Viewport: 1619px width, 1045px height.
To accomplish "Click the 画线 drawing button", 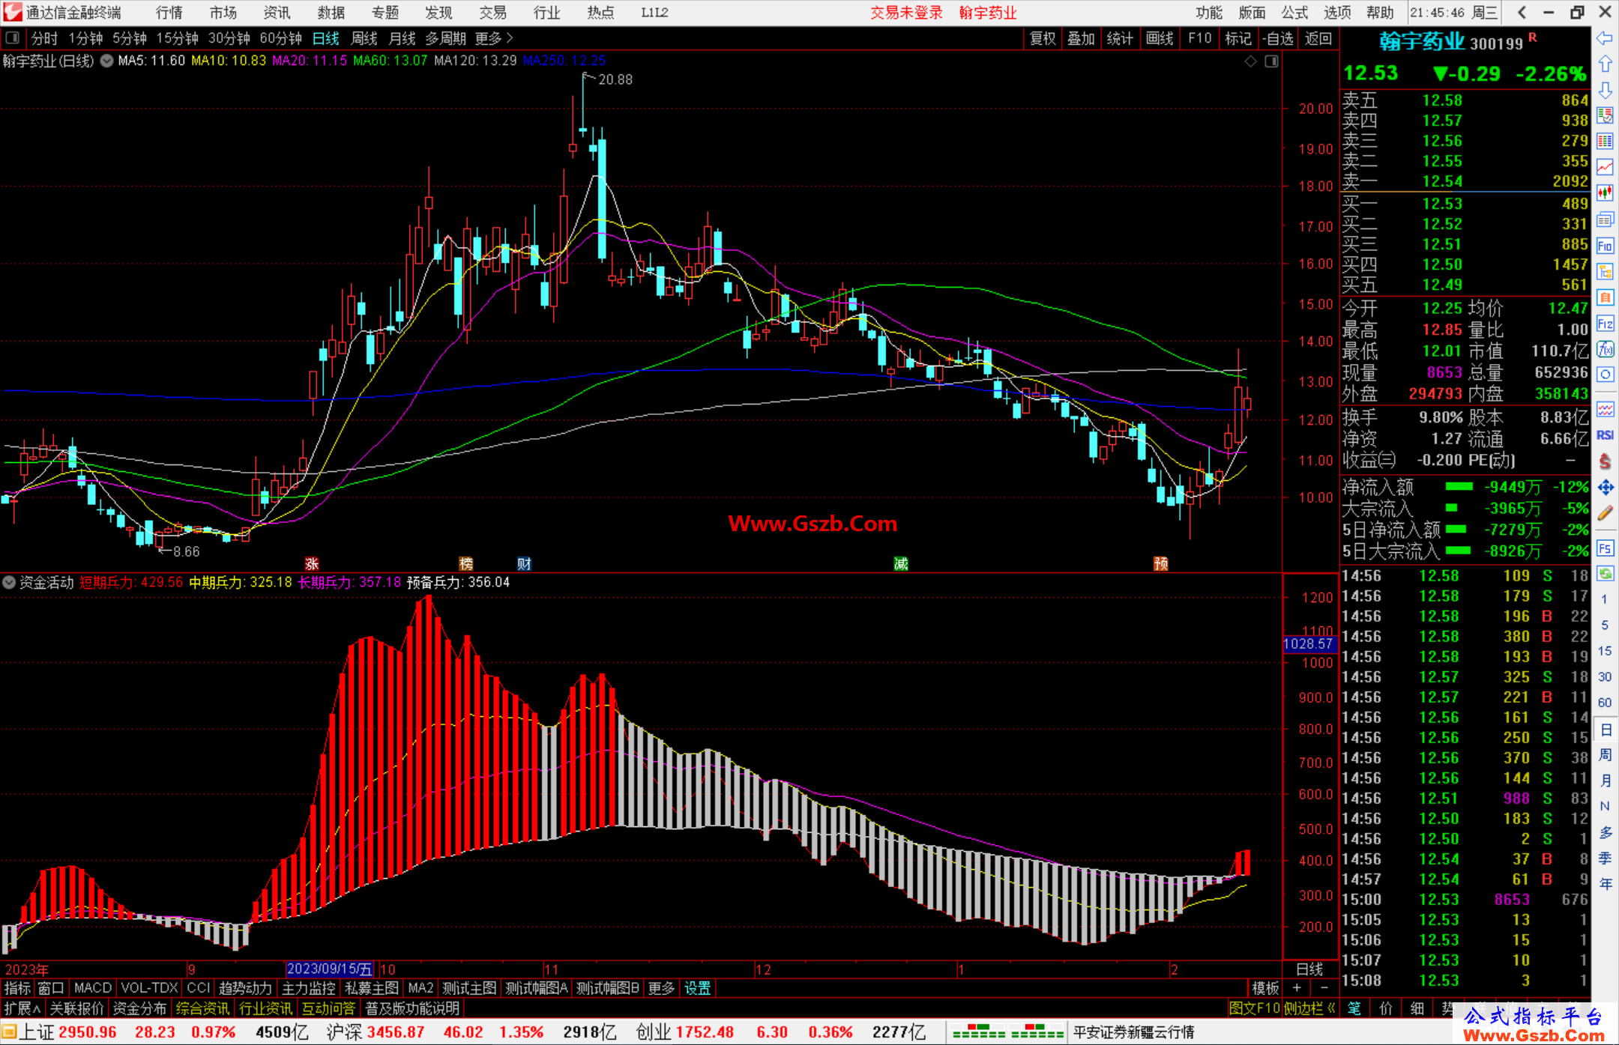I will (x=1159, y=38).
